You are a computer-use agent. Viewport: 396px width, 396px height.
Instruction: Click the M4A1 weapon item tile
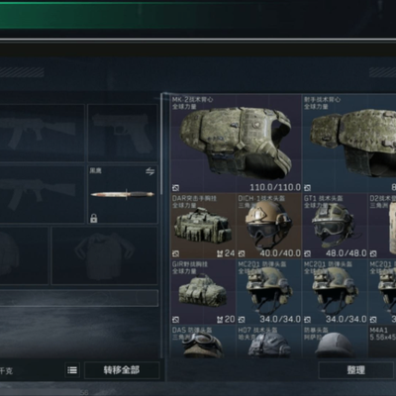(x=382, y=342)
